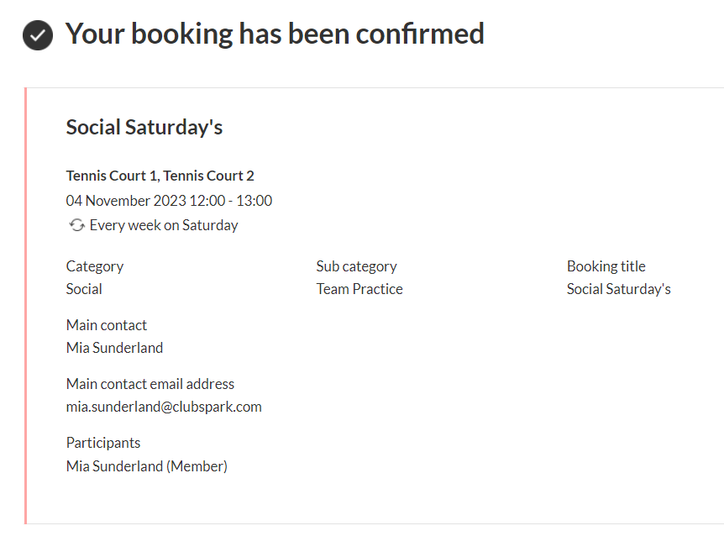Image resolution: width=724 pixels, height=552 pixels.
Task: Click the Social Saturday's booking heading
Action: click(x=144, y=127)
